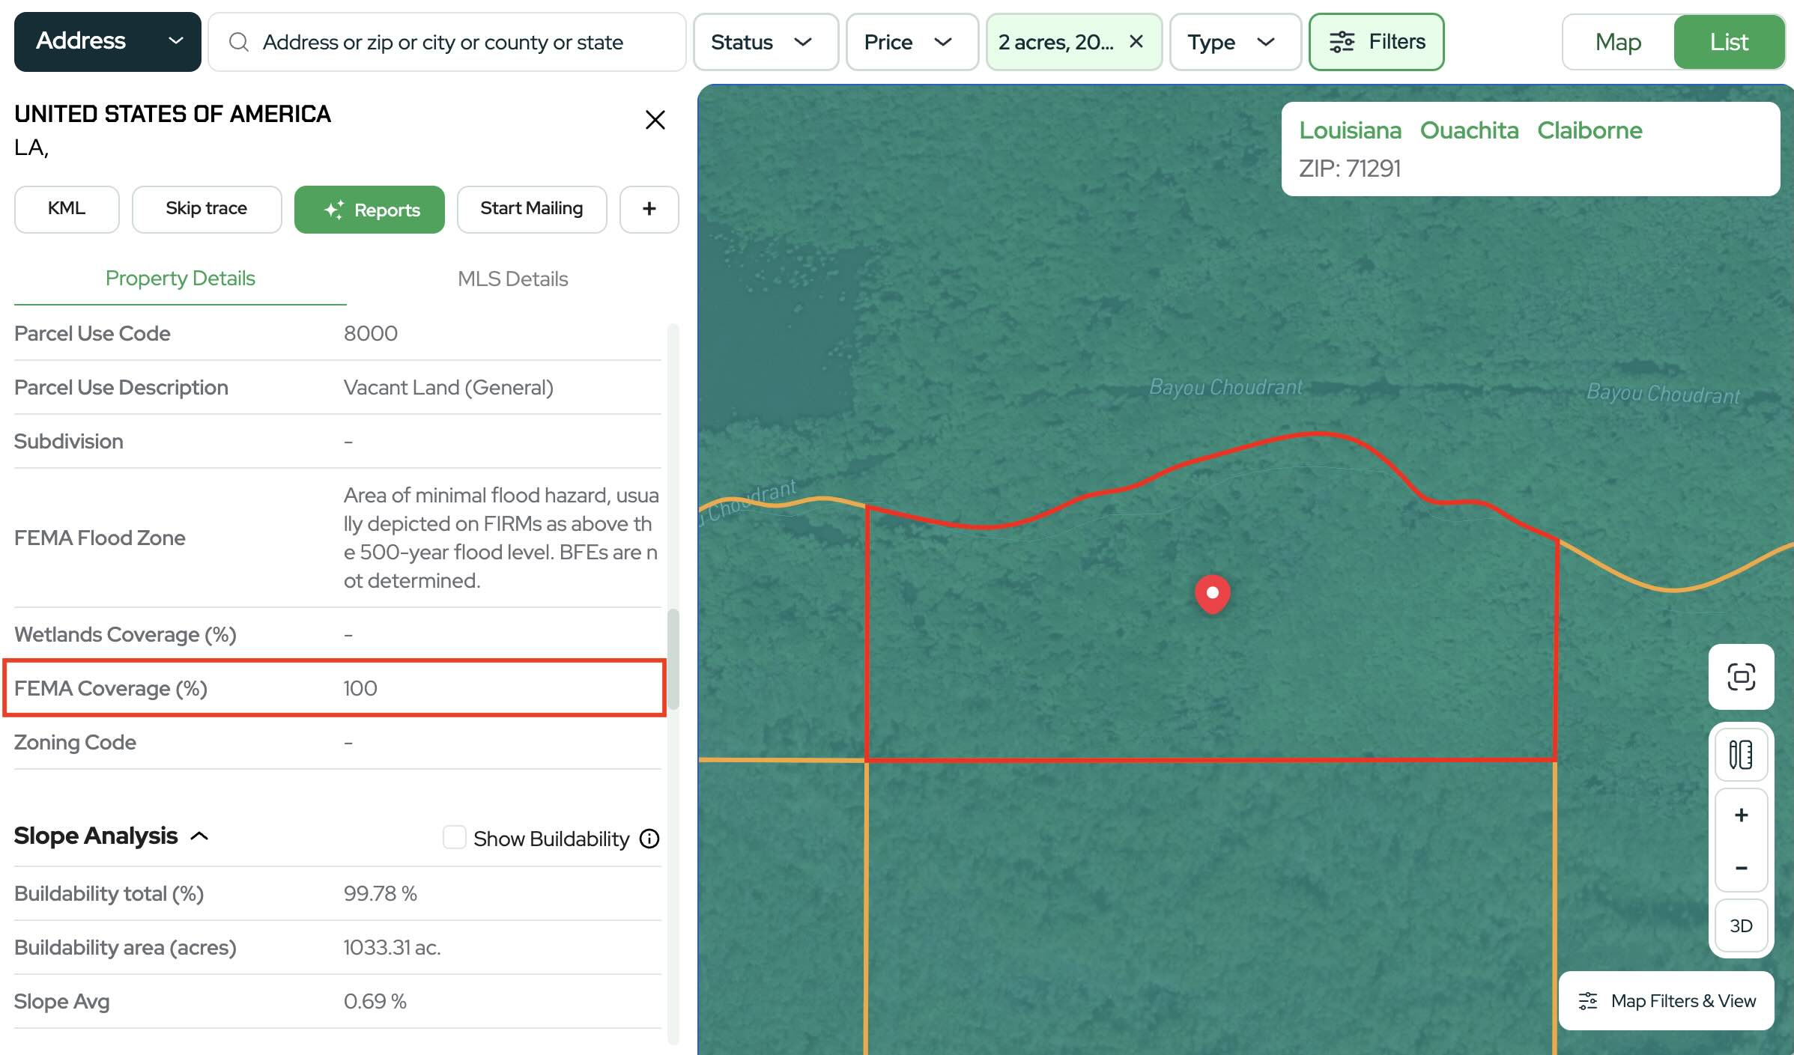Zoom out the map with minus icon
This screenshot has height=1055, width=1794.
point(1741,869)
